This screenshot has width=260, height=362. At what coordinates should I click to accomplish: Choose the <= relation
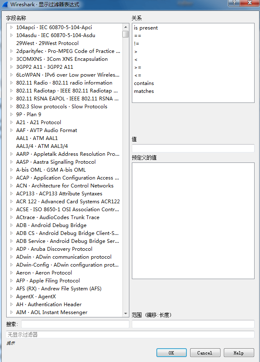(138, 75)
